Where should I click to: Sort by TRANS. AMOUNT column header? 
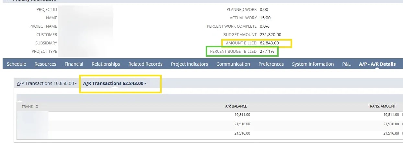point(382,106)
